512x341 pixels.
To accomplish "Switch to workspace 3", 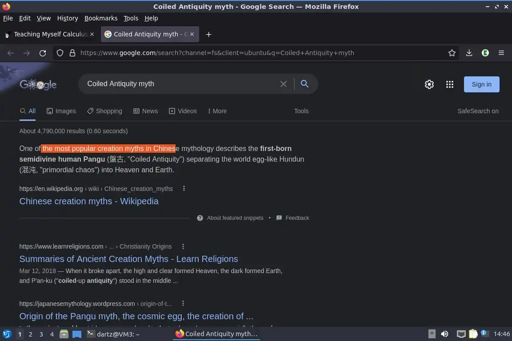I will click(x=41, y=334).
